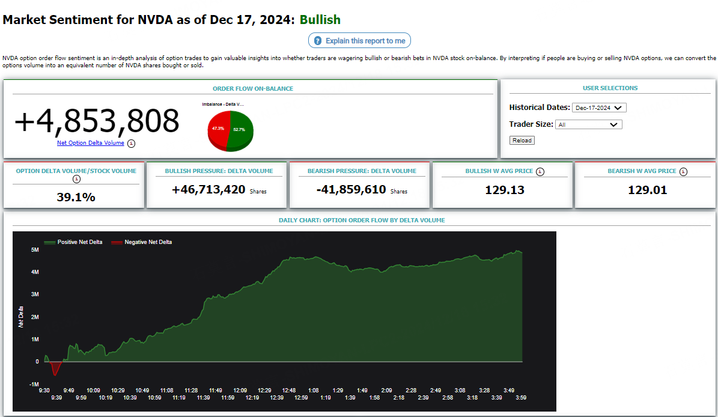Click the question mark icon in Explain button
Screen dimensions: 718x417
click(318, 41)
